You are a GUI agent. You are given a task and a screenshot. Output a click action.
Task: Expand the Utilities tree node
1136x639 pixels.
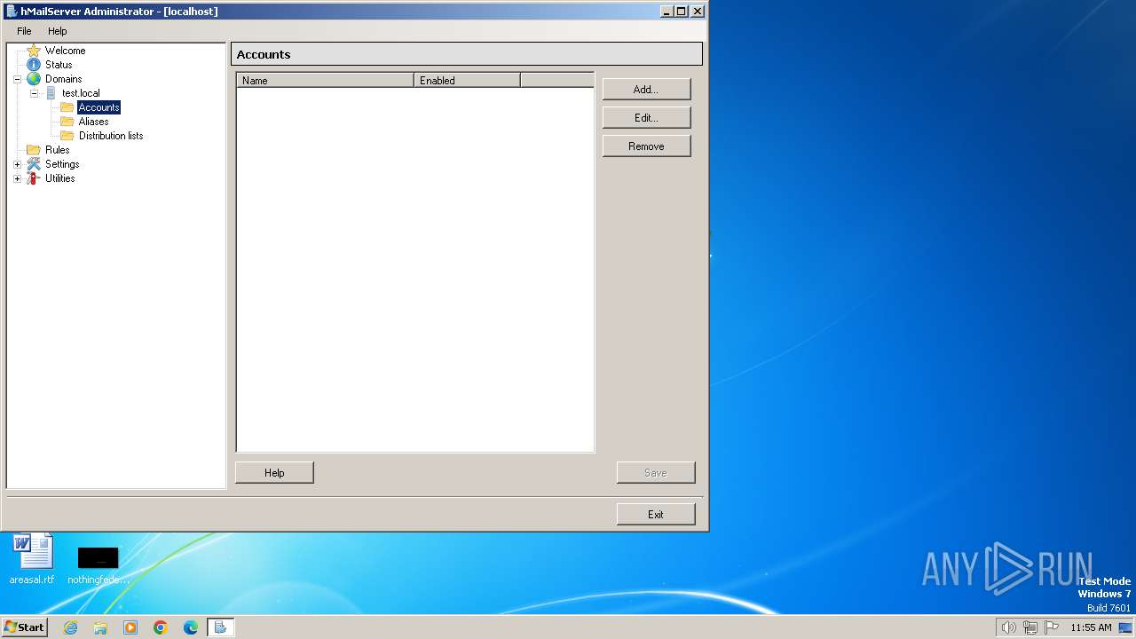click(17, 178)
